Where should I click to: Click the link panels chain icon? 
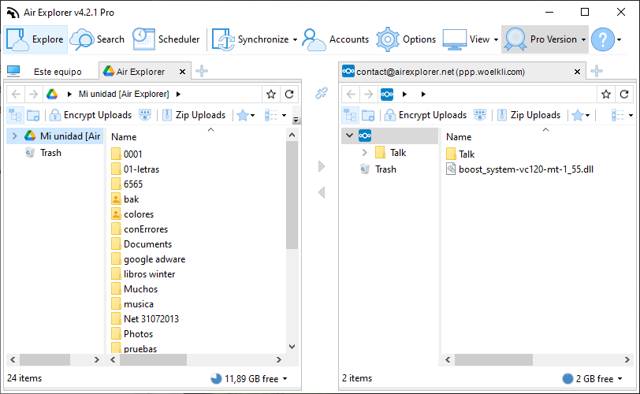(x=322, y=94)
